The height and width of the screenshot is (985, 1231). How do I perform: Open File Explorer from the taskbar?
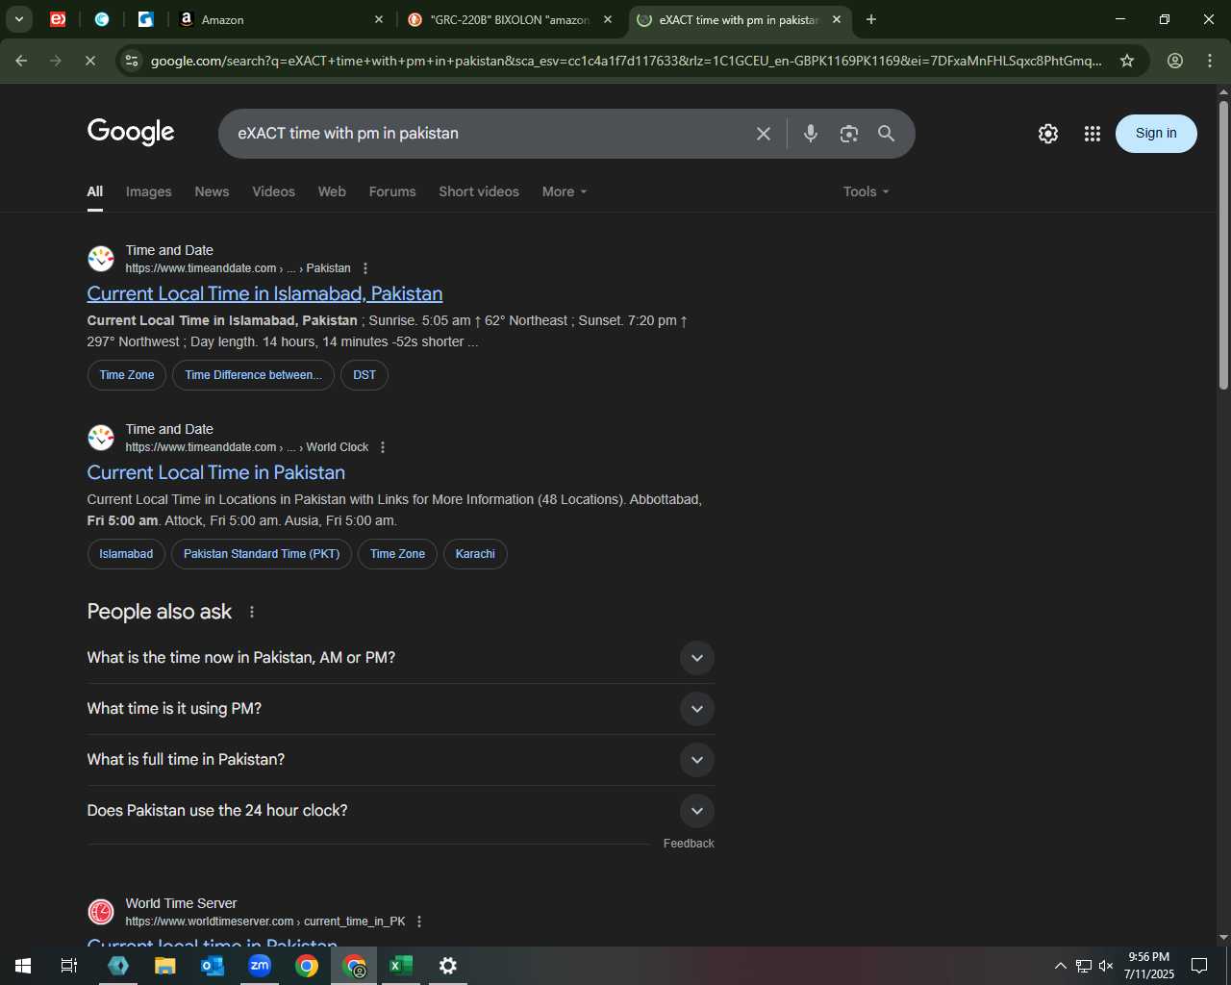pyautogui.click(x=165, y=966)
